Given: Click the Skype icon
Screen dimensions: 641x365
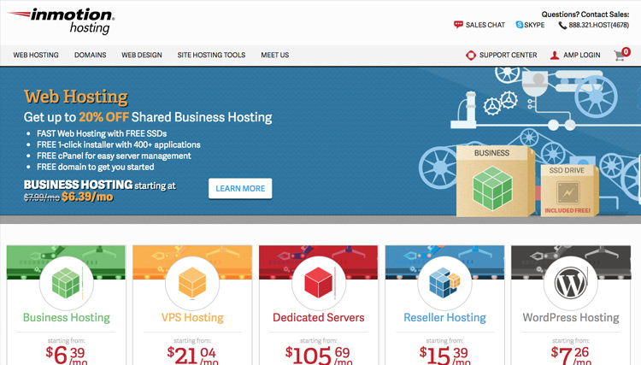Looking at the screenshot, I should [519, 25].
